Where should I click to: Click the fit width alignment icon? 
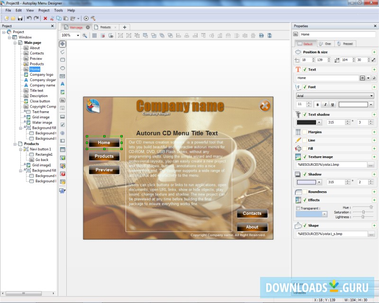262,36
